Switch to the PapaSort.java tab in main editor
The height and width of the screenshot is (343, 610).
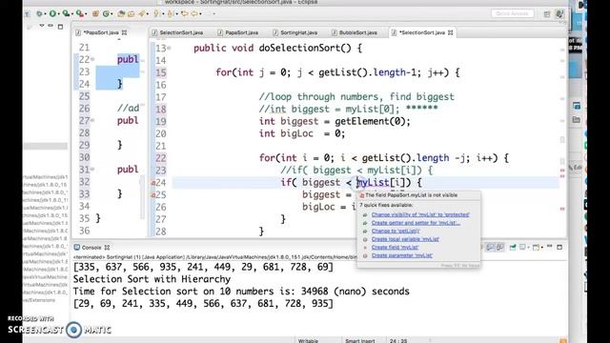238,32
